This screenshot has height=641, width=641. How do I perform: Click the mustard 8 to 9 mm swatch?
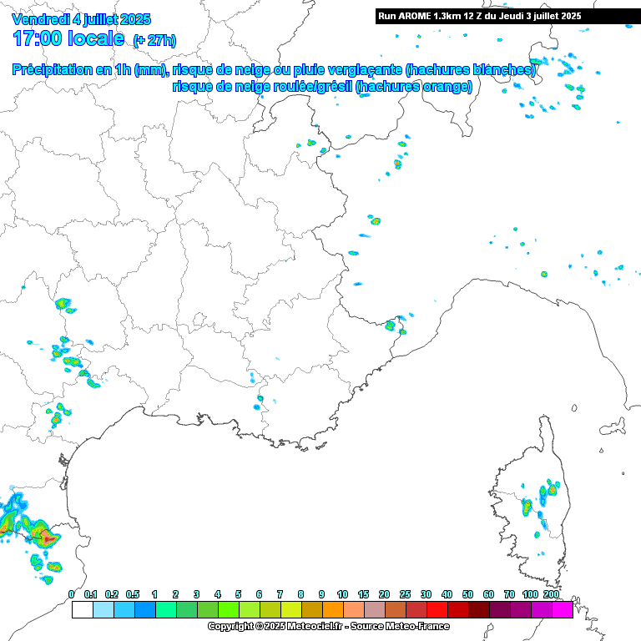click(x=312, y=609)
